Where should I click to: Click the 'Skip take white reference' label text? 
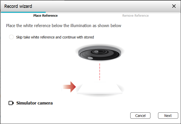(x=55, y=37)
